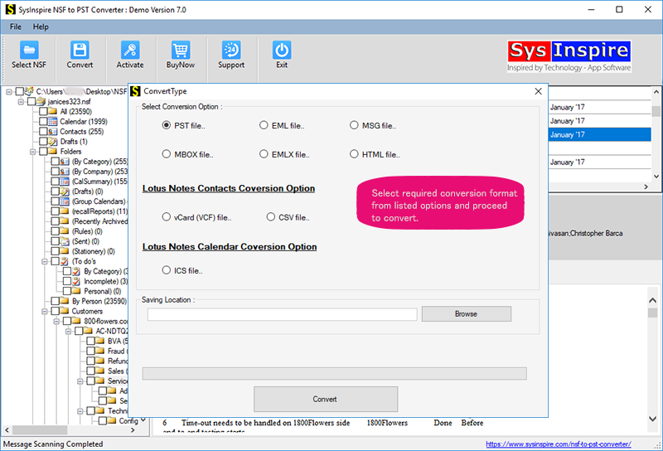Click the (By Category) contacts icon
Screen dimensions: 663x451
tap(65, 162)
